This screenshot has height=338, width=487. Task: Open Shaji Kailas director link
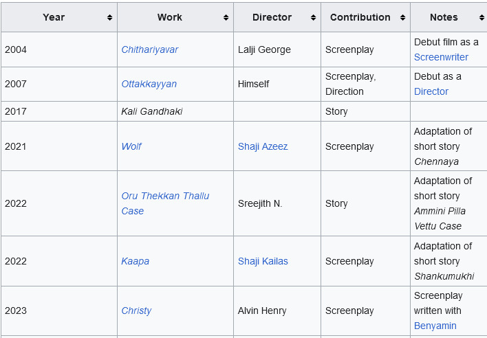click(263, 261)
